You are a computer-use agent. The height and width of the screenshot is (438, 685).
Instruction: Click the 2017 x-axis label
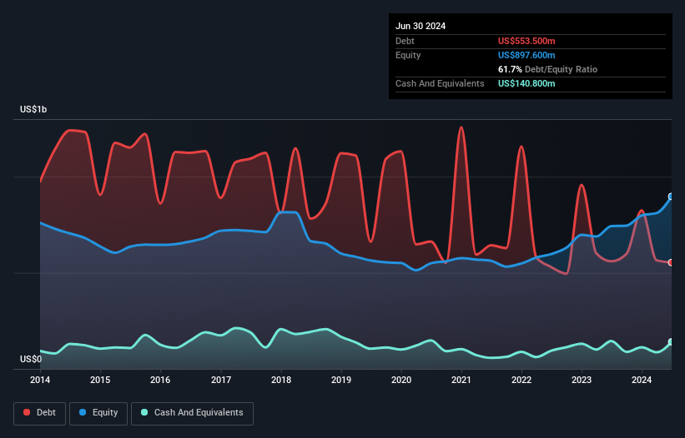pyautogui.click(x=221, y=380)
